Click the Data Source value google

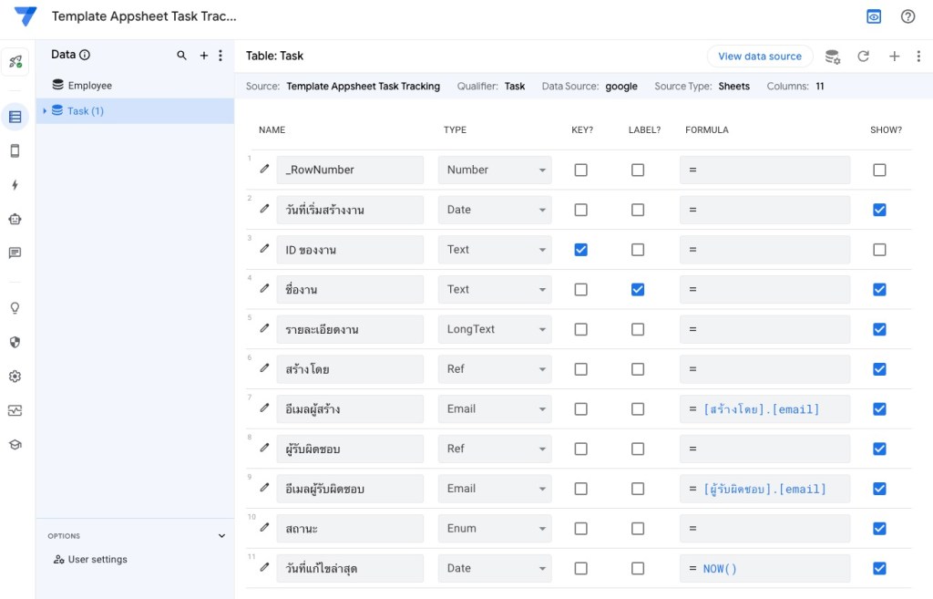621,87
